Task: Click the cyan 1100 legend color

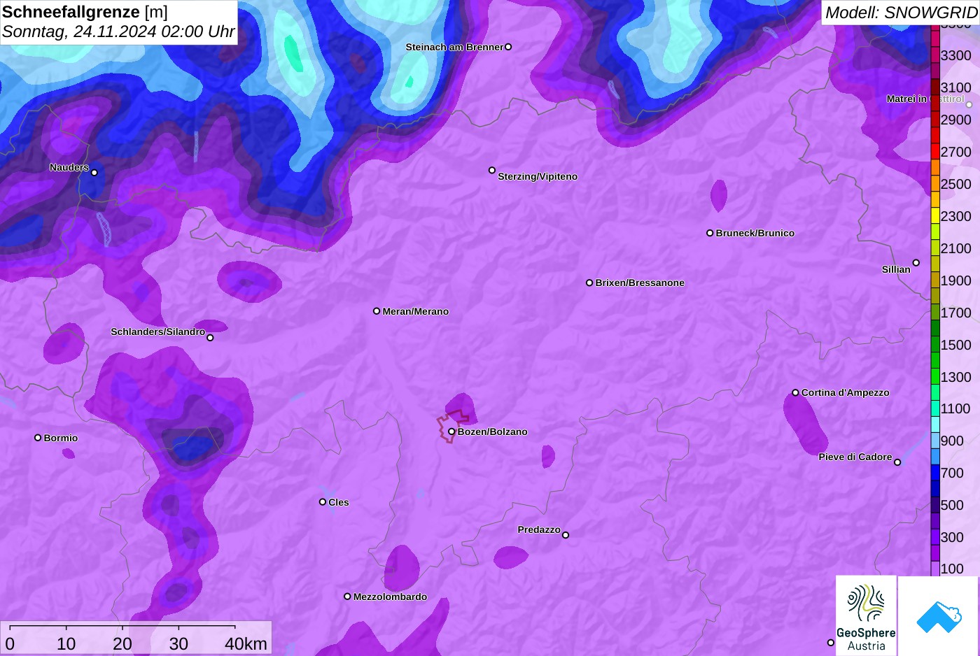Action: pyautogui.click(x=935, y=408)
